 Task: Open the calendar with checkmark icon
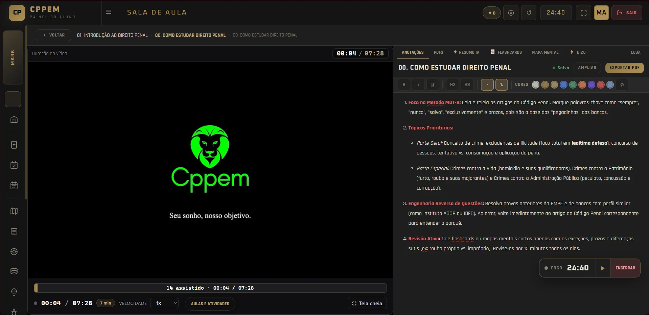[14, 165]
